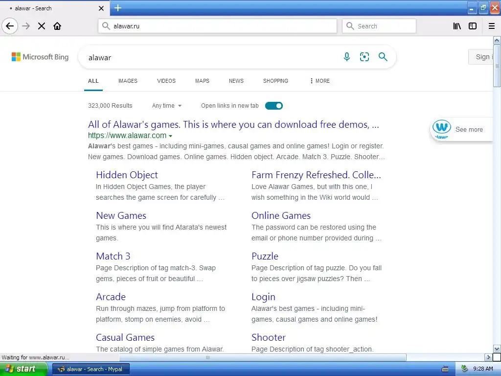Viewport: 501px width, 376px height.
Task: Open the New Games sitelink
Action: (x=121, y=215)
